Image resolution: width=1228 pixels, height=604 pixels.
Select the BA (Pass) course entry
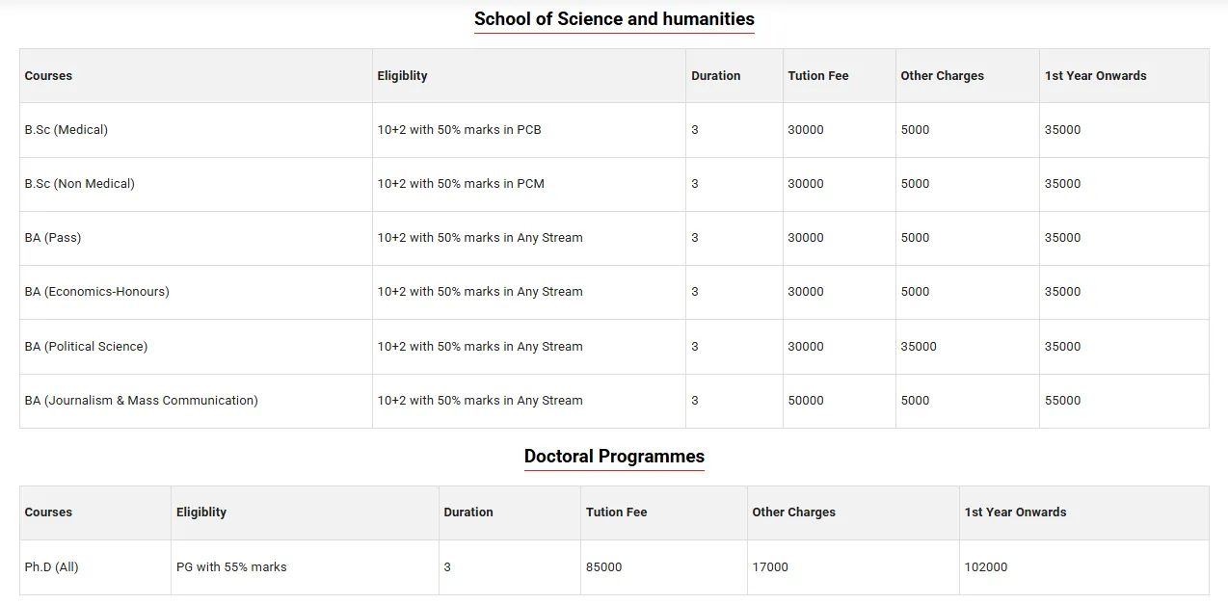[54, 237]
